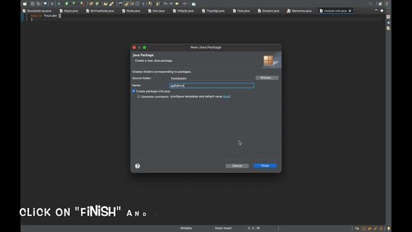Maximize the editor area with the maximize icon

(382, 10)
